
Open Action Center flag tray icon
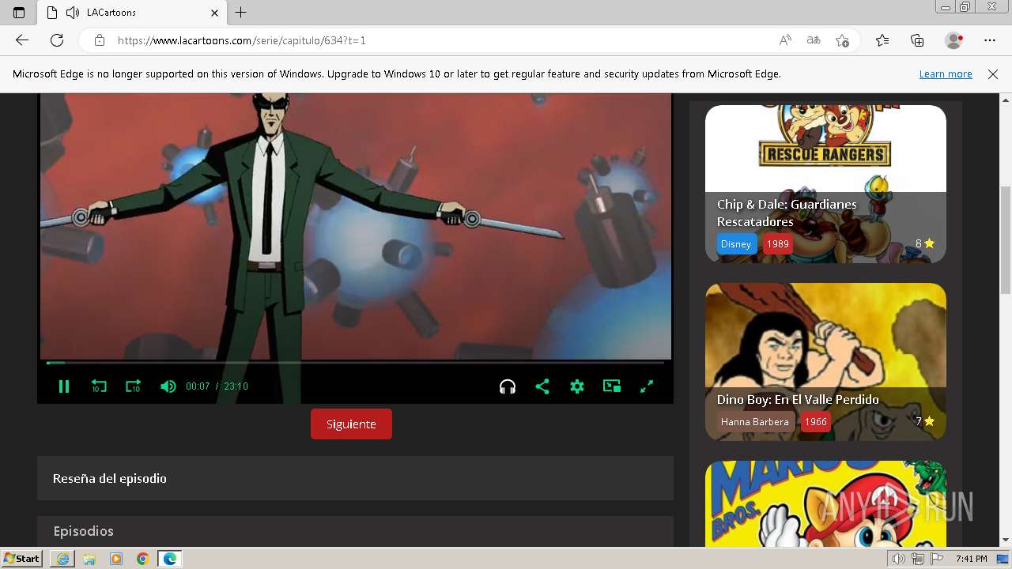point(937,559)
